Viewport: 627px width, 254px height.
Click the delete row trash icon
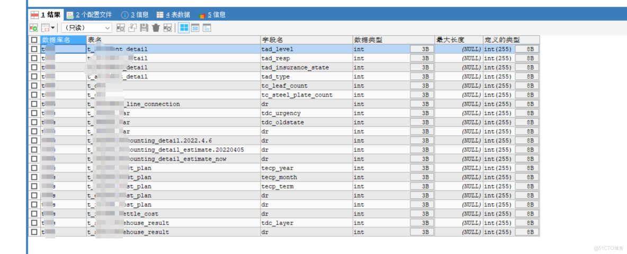pos(156,28)
